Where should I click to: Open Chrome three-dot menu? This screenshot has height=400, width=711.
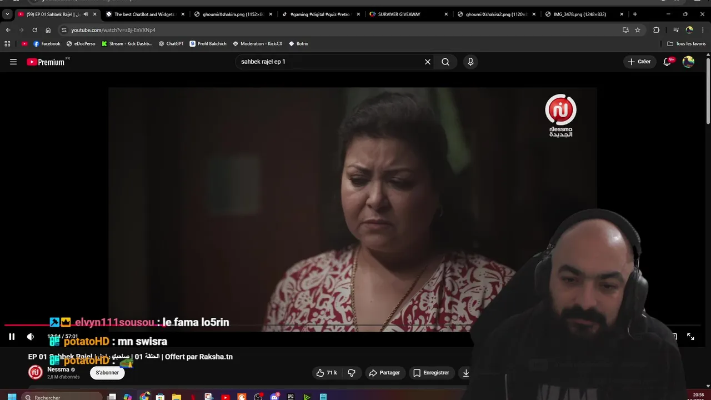[702, 30]
